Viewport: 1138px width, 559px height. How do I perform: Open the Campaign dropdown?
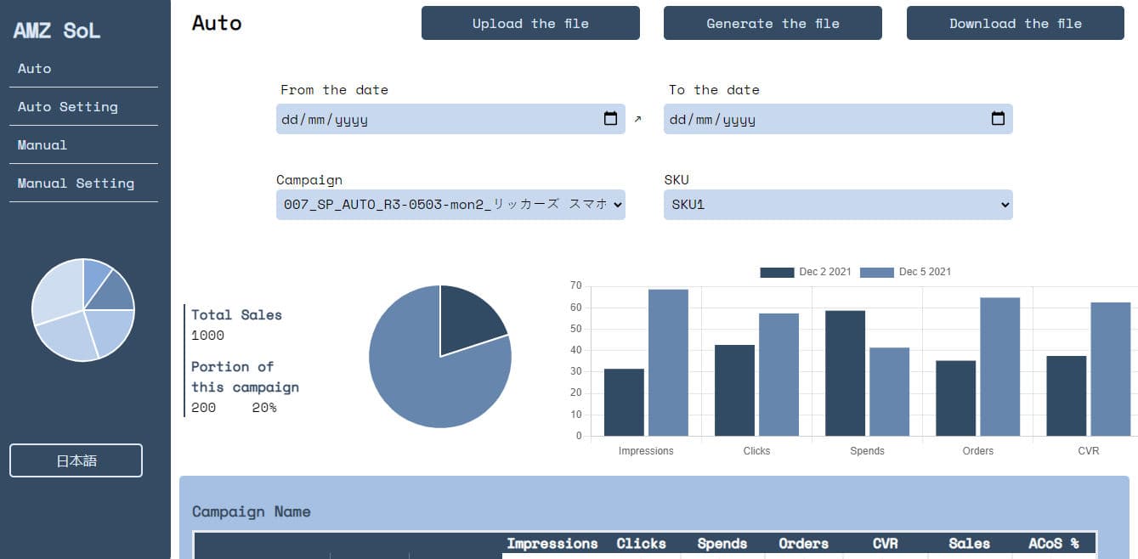pyautogui.click(x=450, y=204)
